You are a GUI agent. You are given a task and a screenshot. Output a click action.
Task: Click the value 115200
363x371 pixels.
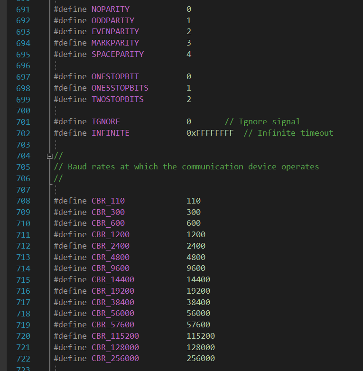pyautogui.click(x=201, y=336)
